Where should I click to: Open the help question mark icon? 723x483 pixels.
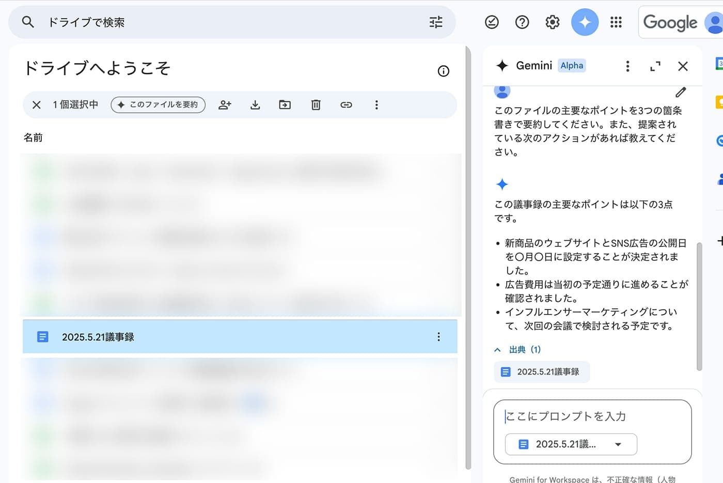coord(522,22)
